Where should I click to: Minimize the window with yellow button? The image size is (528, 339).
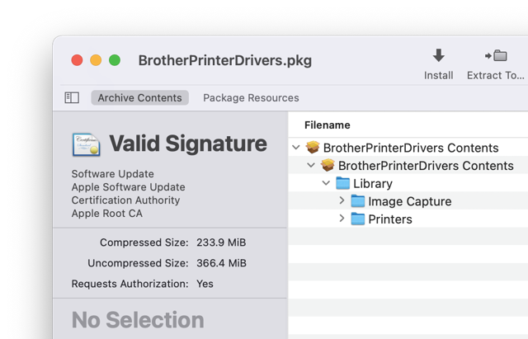pyautogui.click(x=96, y=60)
